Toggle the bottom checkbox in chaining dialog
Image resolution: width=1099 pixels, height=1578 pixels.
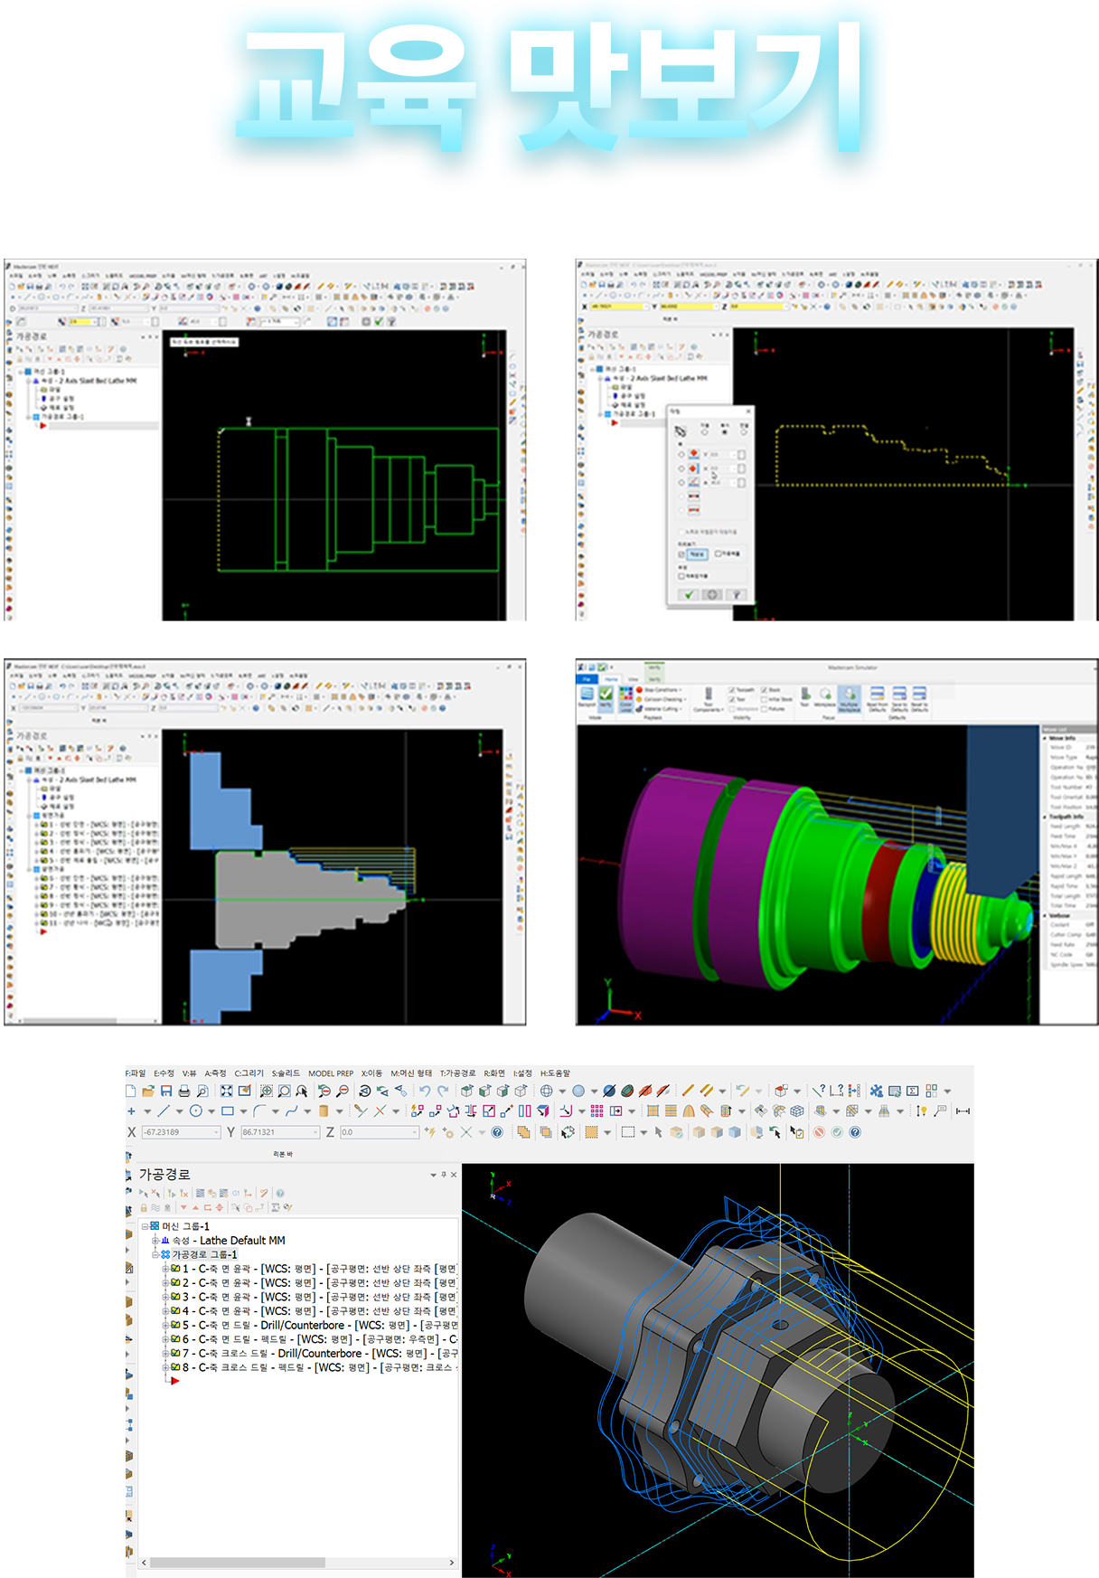(682, 575)
